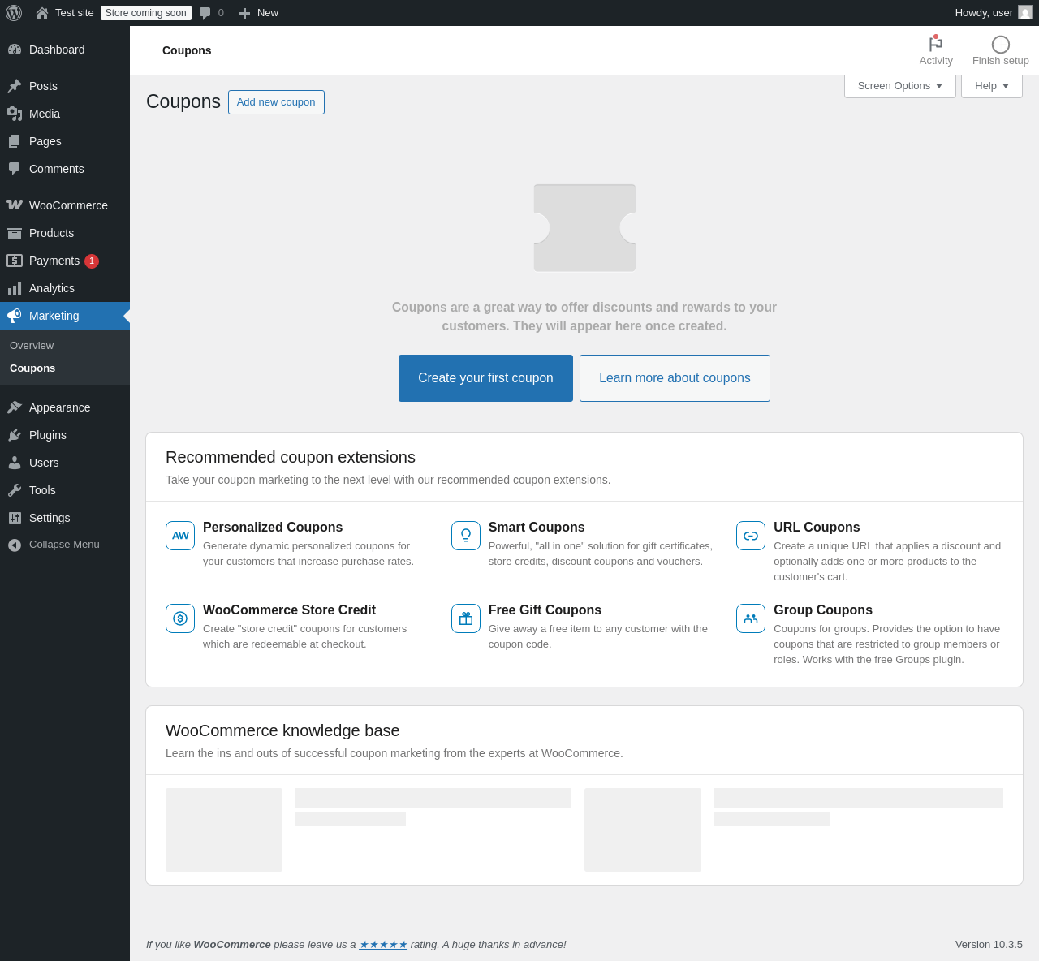
Task: Click the Payments dollar icon
Action: click(15, 261)
